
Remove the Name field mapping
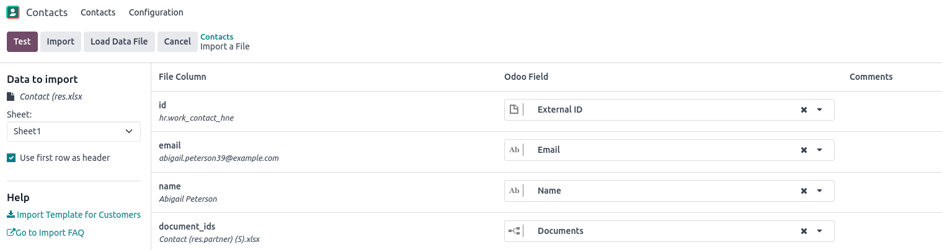804,191
